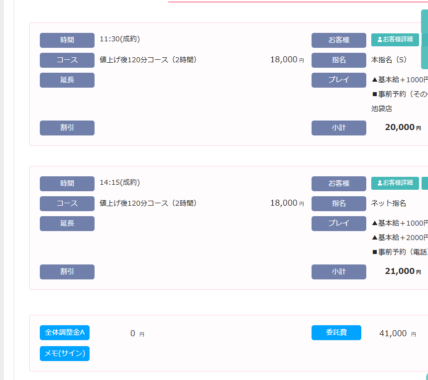Click 割引 in the 14:15 booking

coord(67,272)
